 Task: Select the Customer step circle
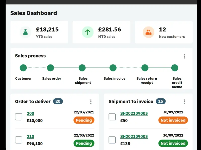23,68
